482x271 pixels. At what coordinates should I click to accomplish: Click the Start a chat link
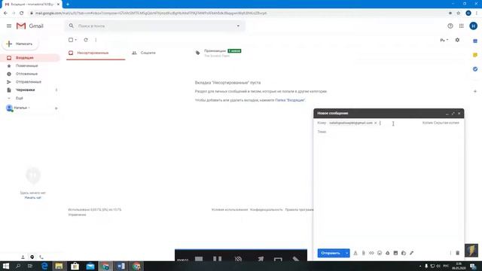click(x=32, y=197)
